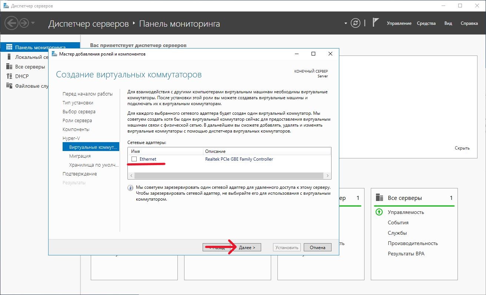Screen dimensions: 486x295
Task: Click the green Управляемость status icon
Action: (379, 212)
